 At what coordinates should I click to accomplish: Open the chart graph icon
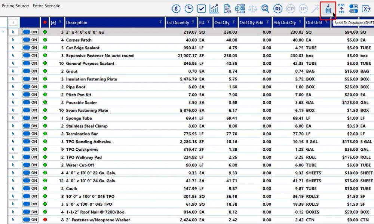(214, 9)
